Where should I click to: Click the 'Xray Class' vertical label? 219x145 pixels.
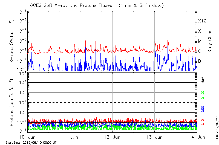[210, 41]
